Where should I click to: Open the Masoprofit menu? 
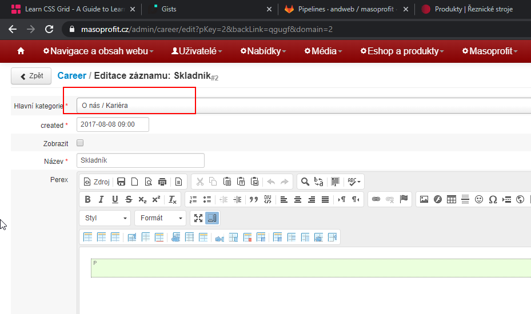[490, 51]
